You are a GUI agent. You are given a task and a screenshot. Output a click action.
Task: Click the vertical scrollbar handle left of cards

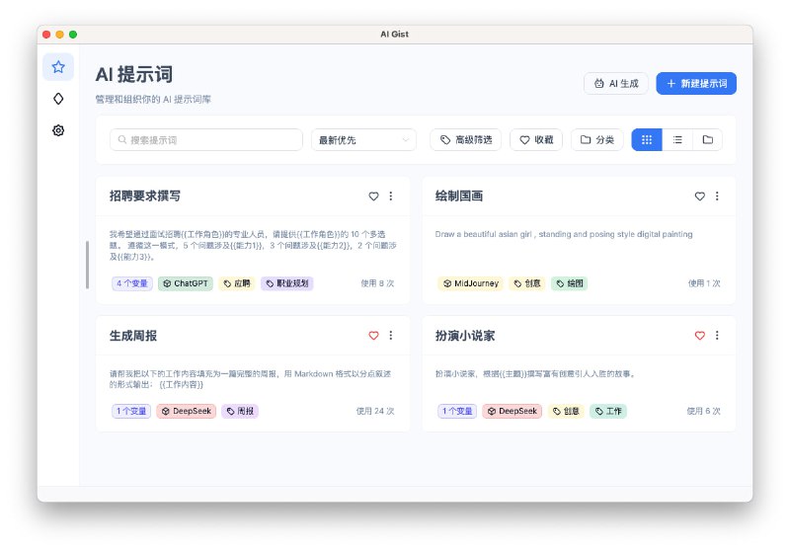(87, 264)
